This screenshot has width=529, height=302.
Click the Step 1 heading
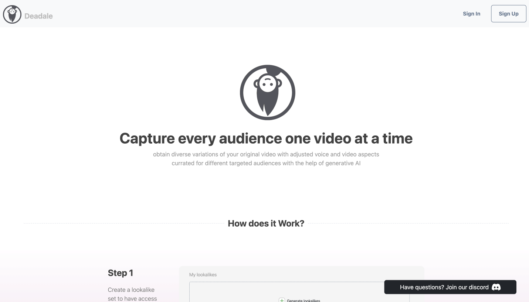120,273
